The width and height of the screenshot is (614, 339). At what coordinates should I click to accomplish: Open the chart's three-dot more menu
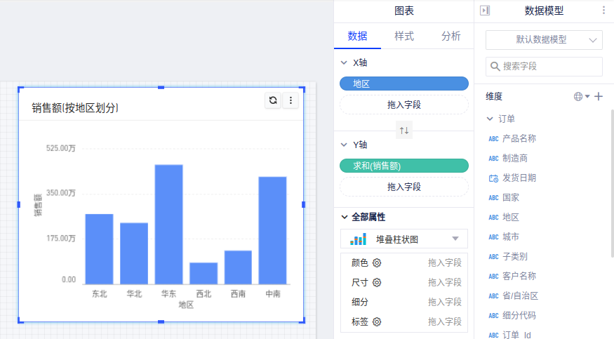click(291, 100)
